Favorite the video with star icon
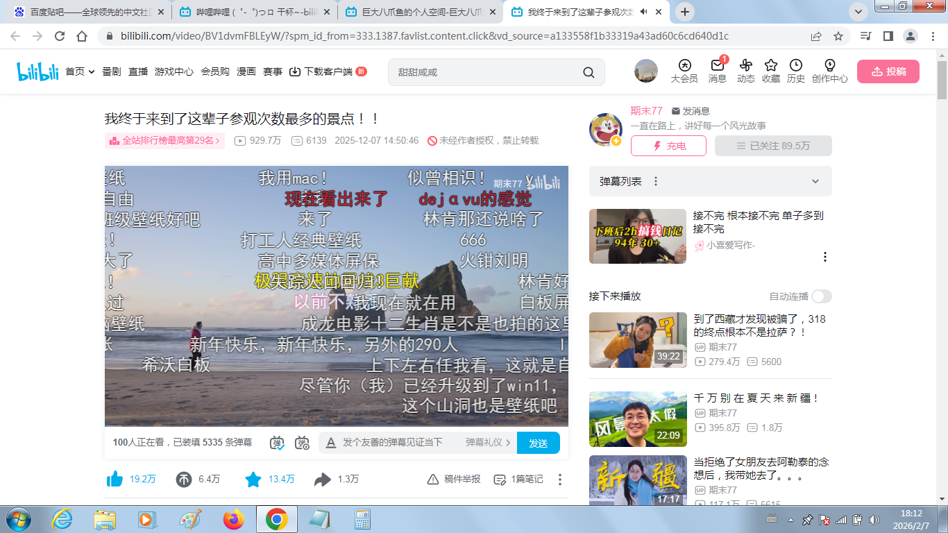The height and width of the screenshot is (533, 948). pyautogui.click(x=253, y=479)
